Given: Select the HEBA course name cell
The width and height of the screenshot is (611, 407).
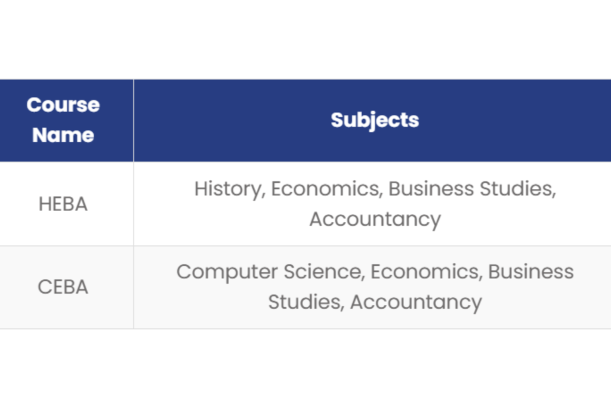Looking at the screenshot, I should [63, 204].
